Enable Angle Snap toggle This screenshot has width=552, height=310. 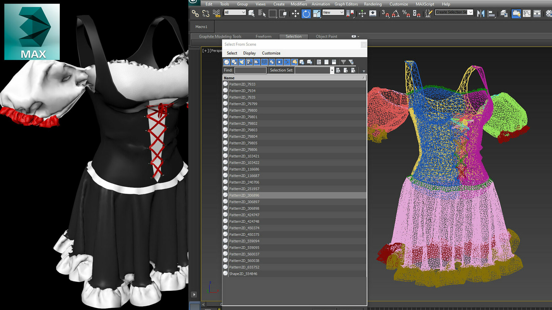coord(396,13)
